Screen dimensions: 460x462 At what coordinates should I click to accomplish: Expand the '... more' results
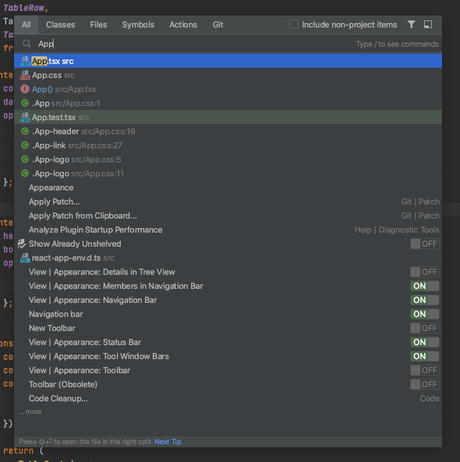click(x=30, y=412)
